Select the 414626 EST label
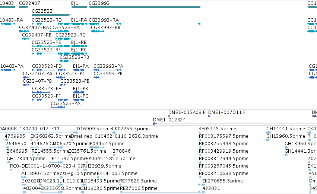The height and width of the screenshot is (194, 317). coord(39,144)
